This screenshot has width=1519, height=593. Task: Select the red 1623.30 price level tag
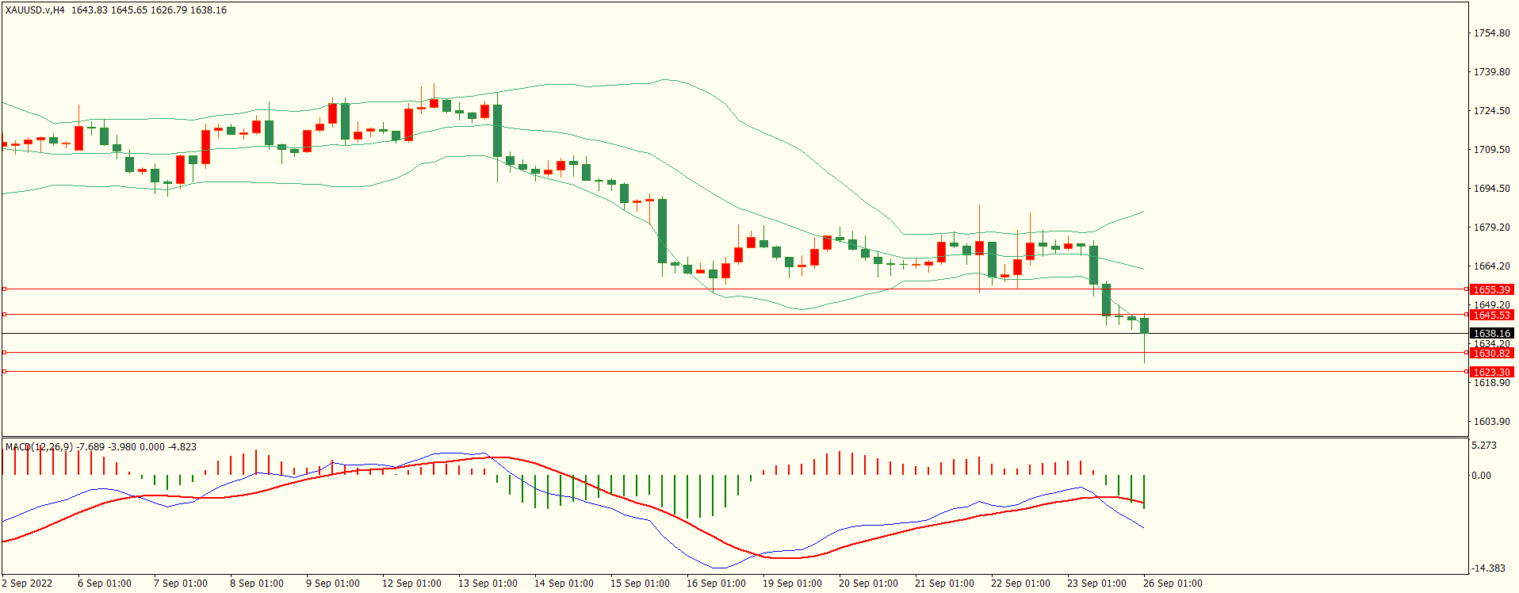click(1491, 373)
